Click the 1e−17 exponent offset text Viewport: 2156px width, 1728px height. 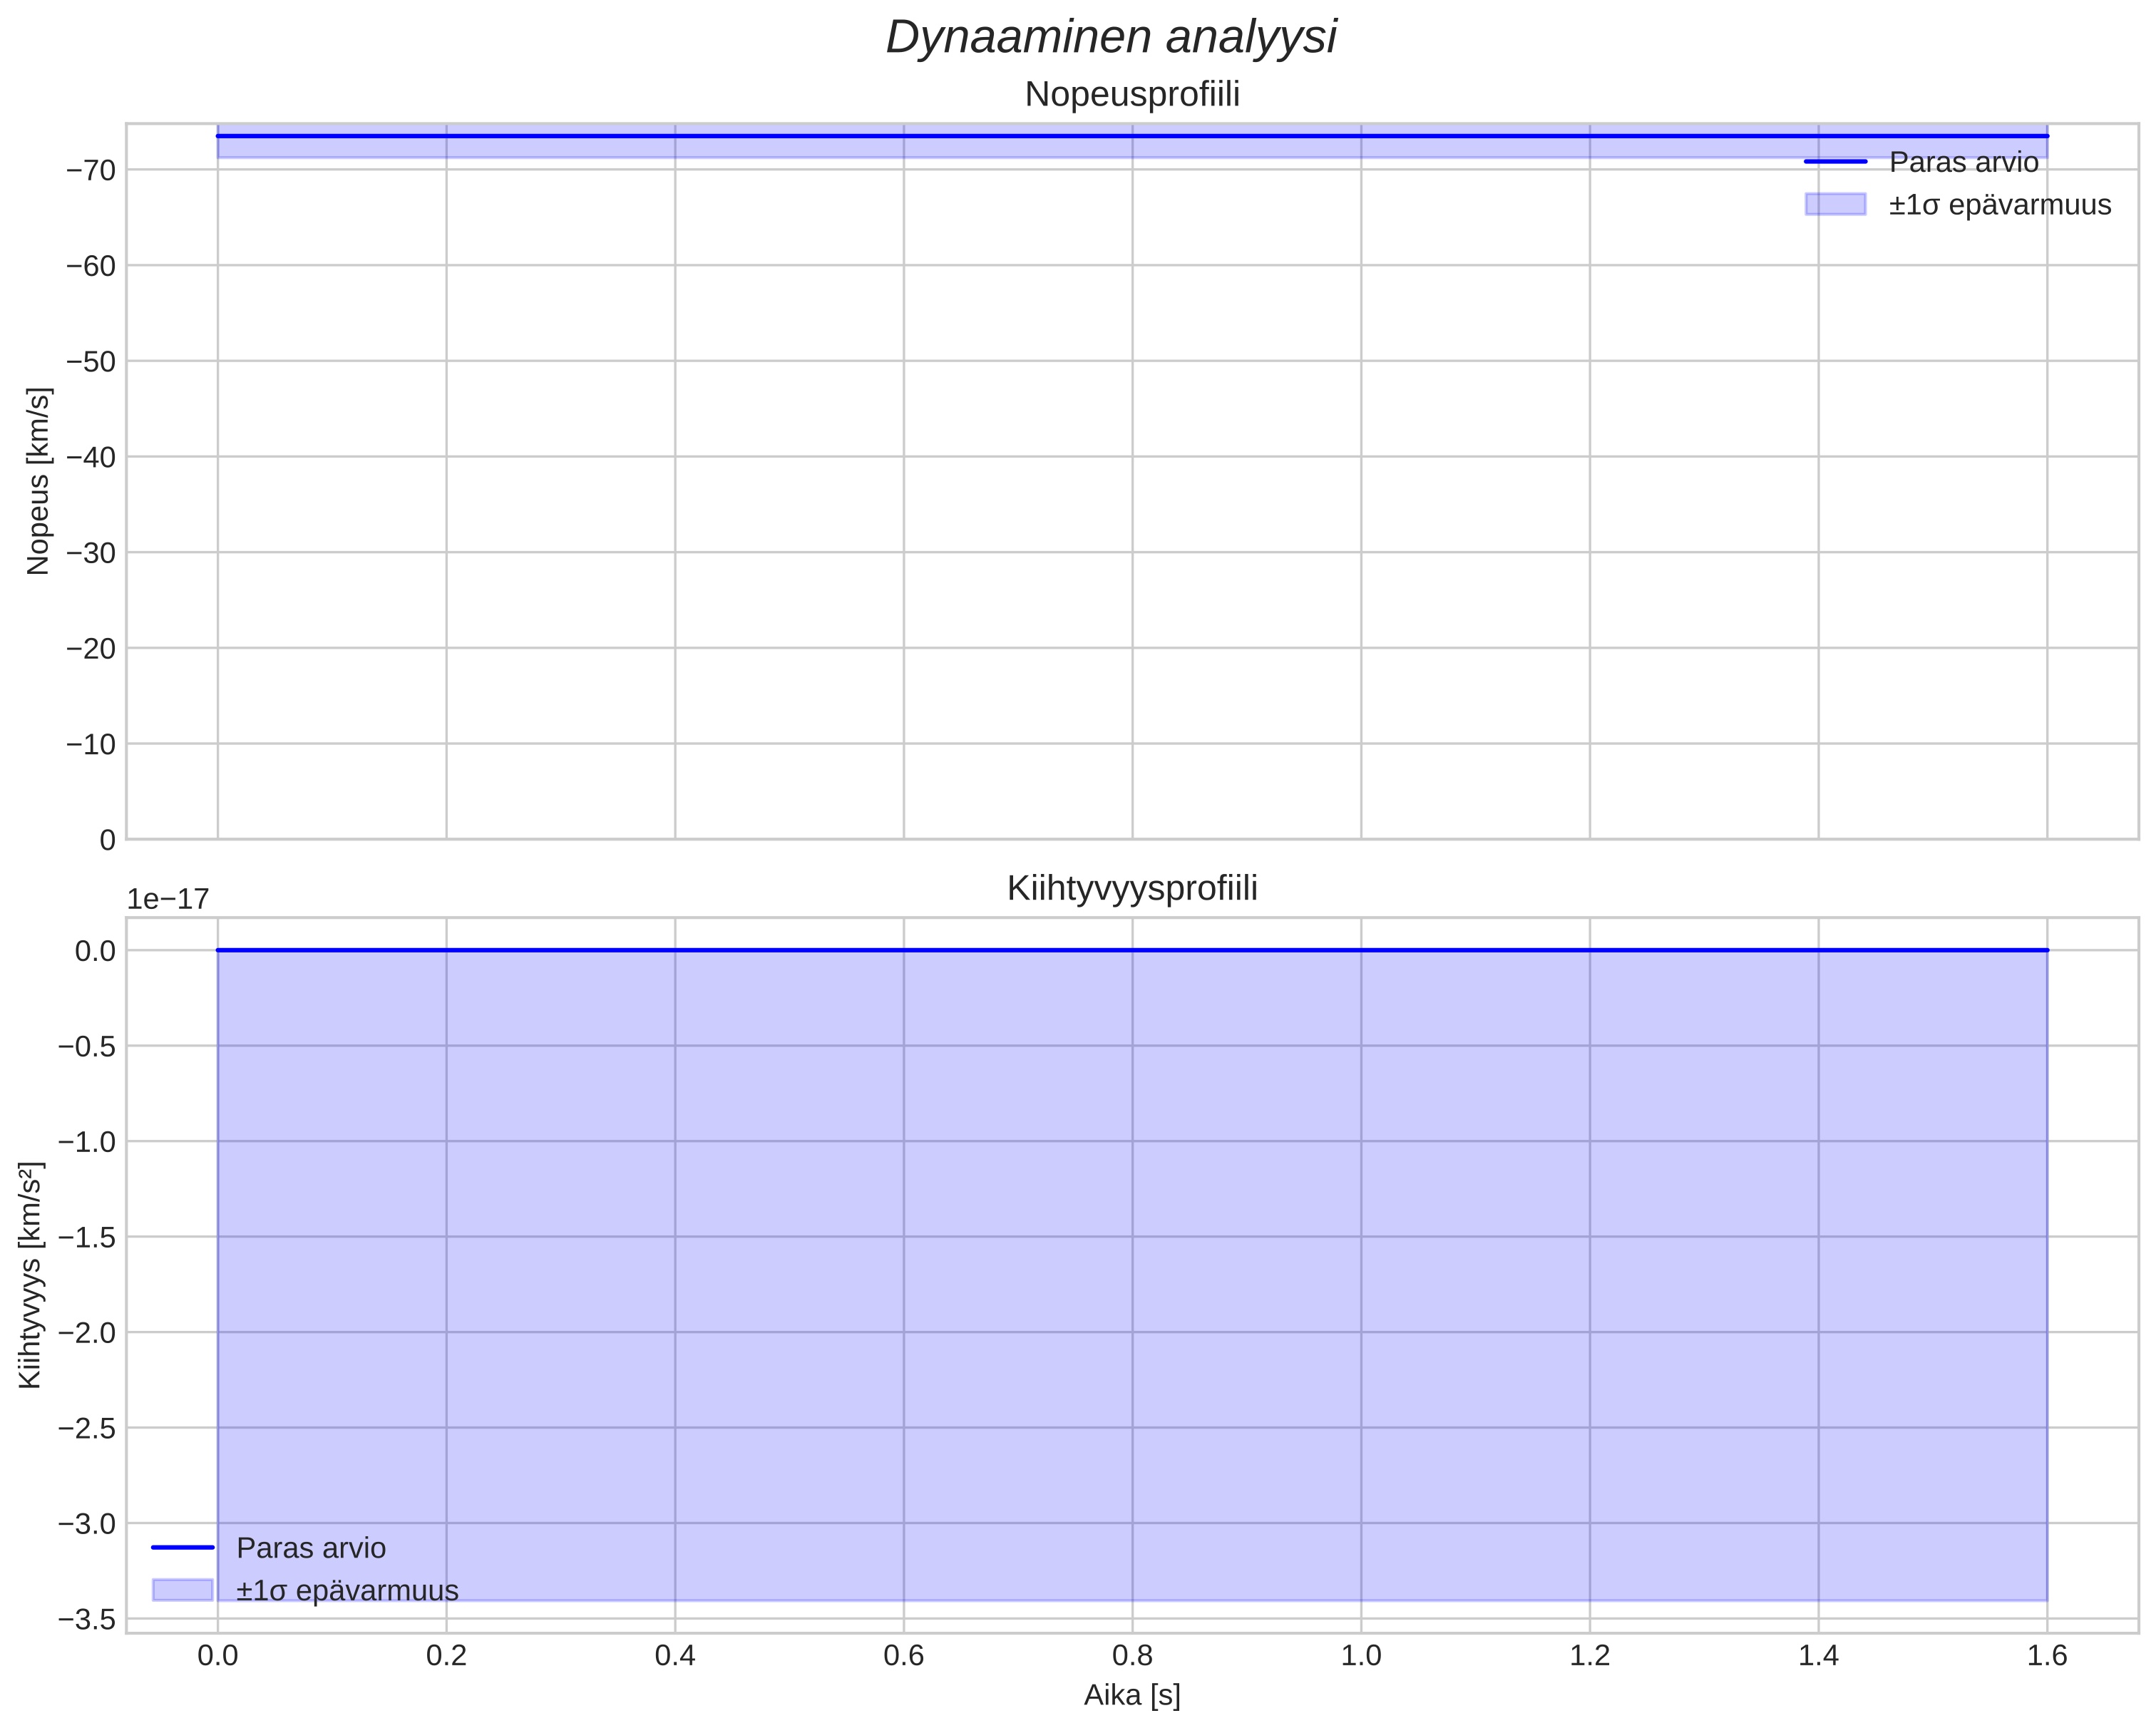tap(168, 899)
